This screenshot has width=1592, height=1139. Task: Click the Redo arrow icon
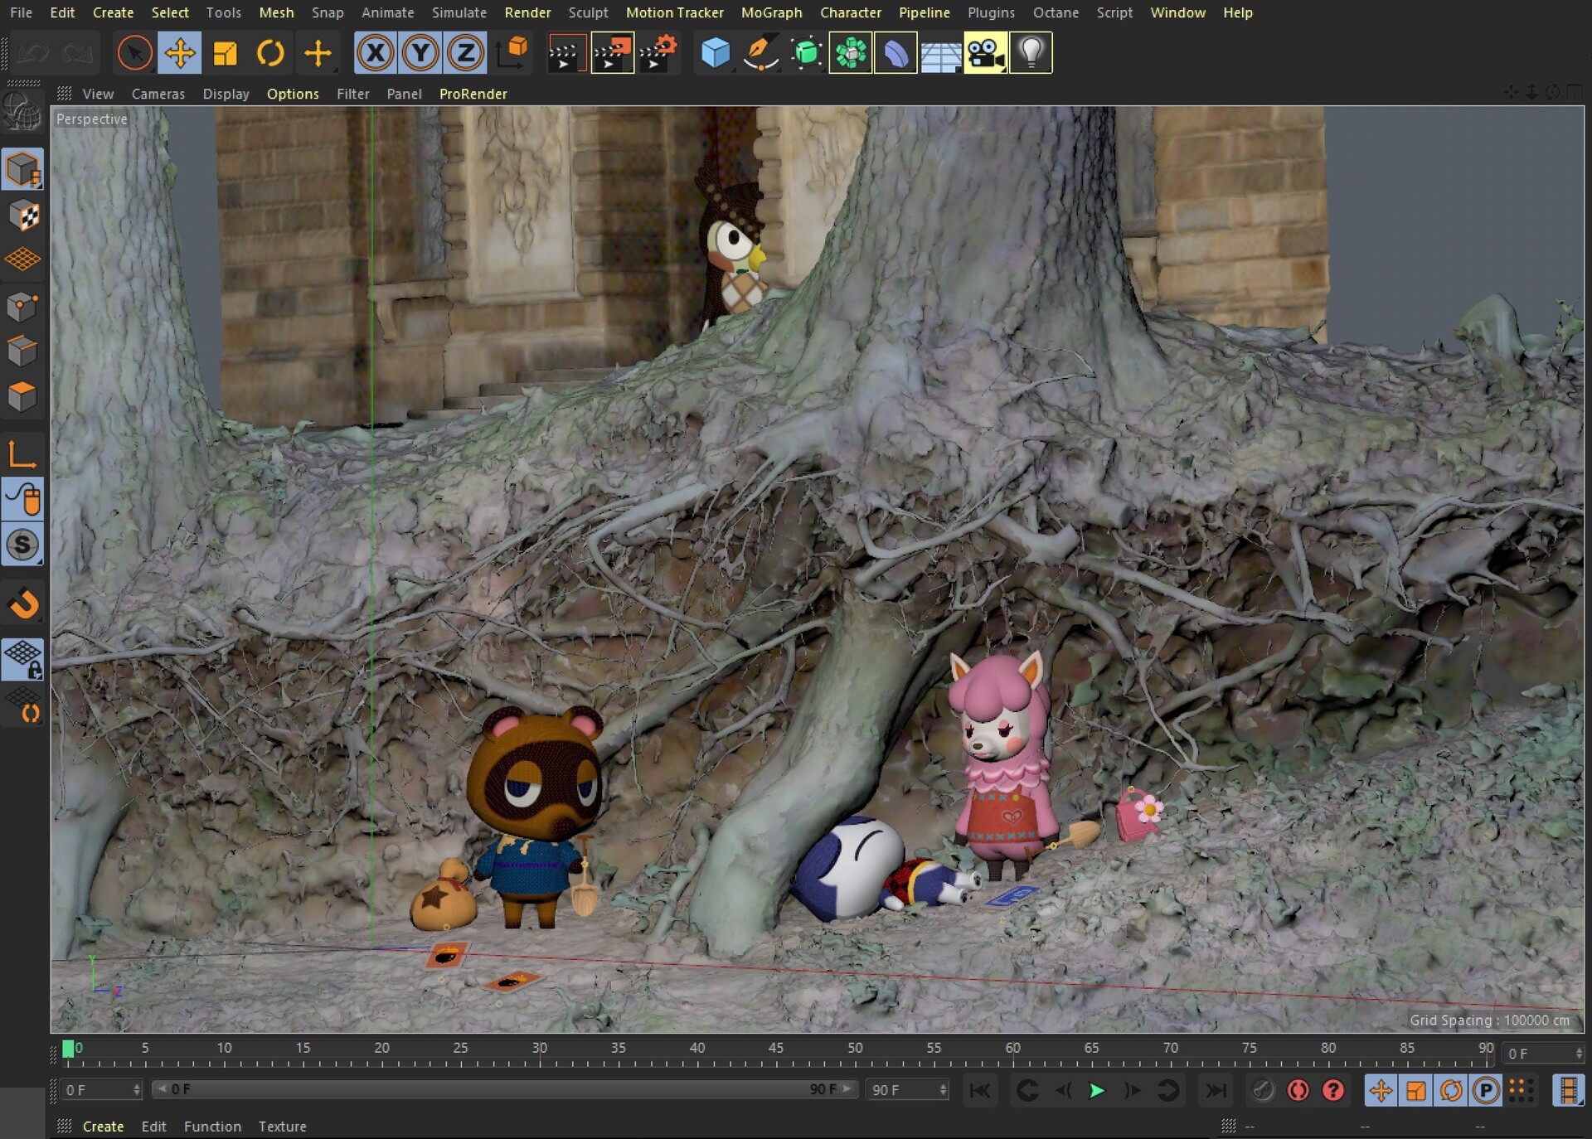[x=77, y=54]
